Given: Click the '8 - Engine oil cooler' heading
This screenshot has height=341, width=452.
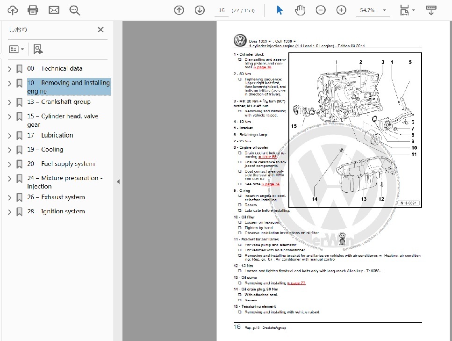Looking at the screenshot, I should coord(251,147).
